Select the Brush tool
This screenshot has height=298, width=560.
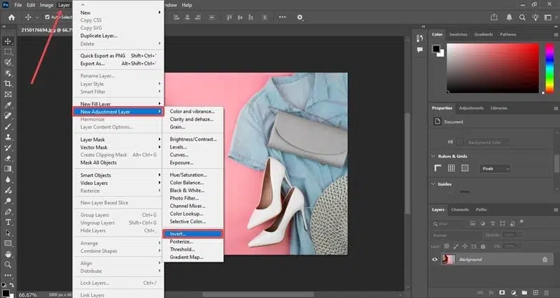point(8,126)
